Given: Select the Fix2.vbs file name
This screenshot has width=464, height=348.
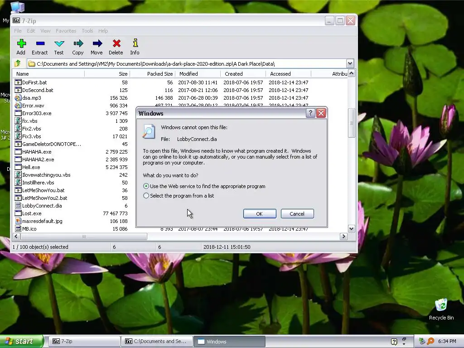Looking at the screenshot, I should point(31,129).
